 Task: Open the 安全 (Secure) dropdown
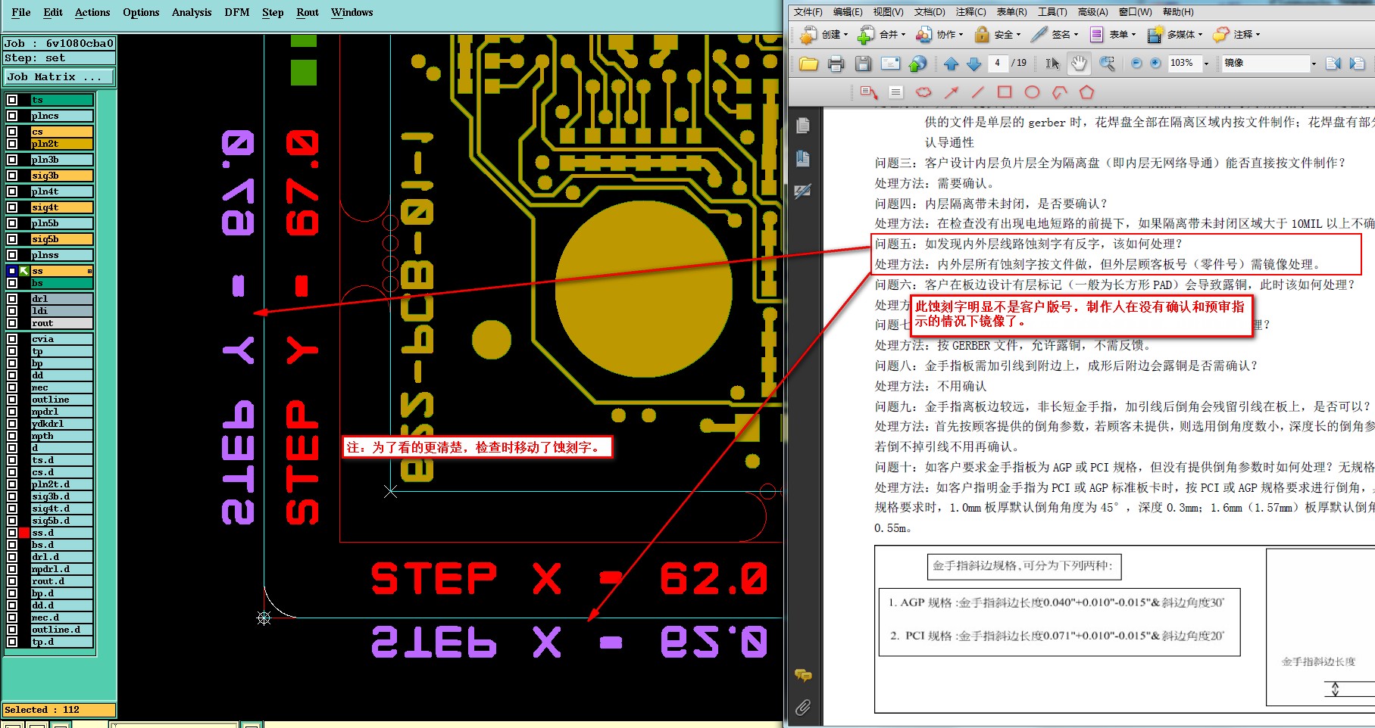click(997, 34)
